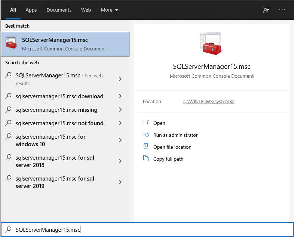The height and width of the screenshot is (237, 294).
Task: Expand chevron for 'sqlservermanager15.msc missing' suggestion
Action: coord(120,110)
